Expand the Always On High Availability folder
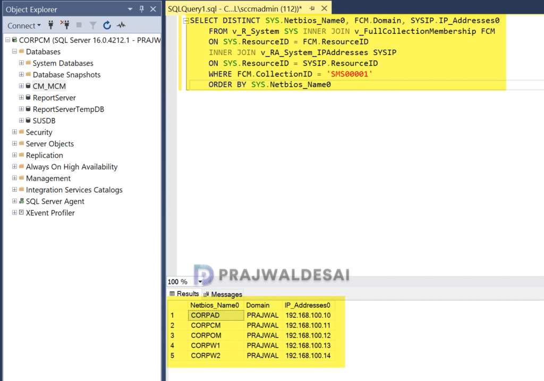Viewport: 544px width, 381px height. pos(14,166)
